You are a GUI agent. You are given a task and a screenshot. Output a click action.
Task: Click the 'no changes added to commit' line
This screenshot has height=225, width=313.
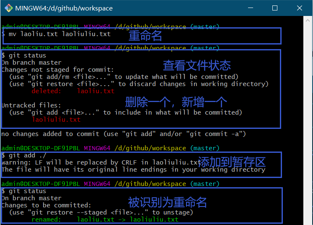pyautogui.click(x=124, y=134)
